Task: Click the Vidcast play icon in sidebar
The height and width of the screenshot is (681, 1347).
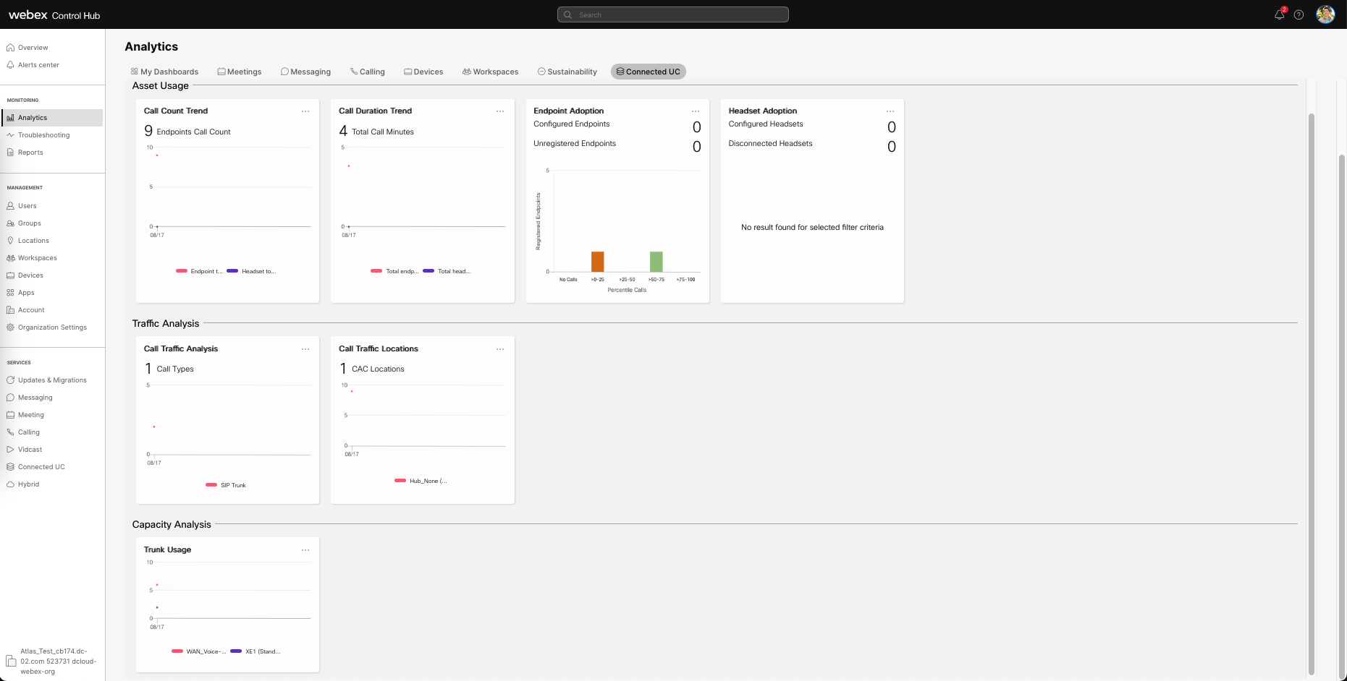Action: click(10, 450)
